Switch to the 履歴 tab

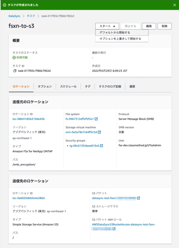(132, 87)
